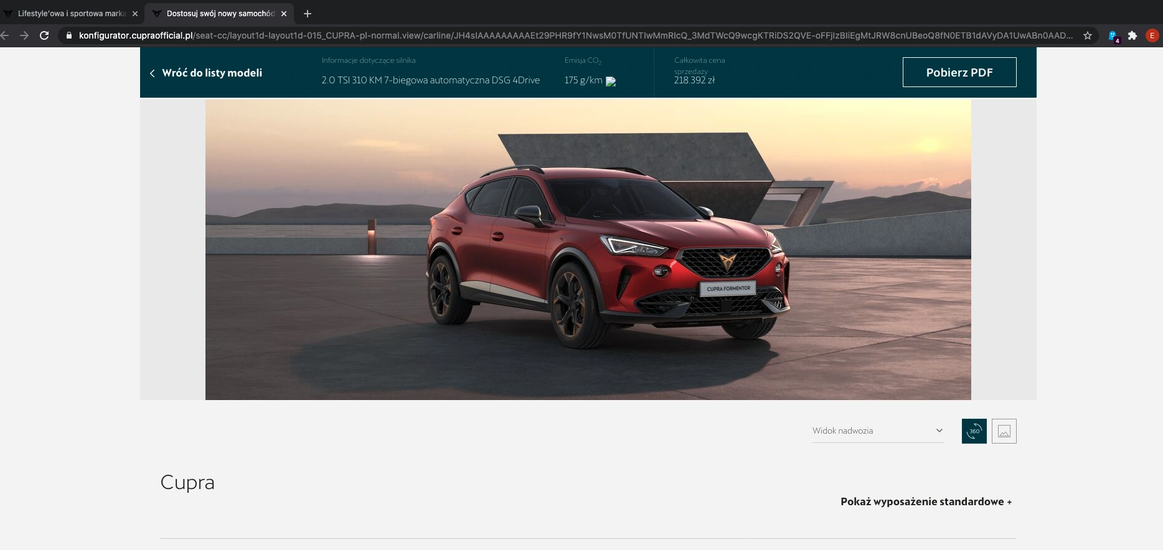The height and width of the screenshot is (550, 1163).
Task: Click the price 218.392 zł
Action: (694, 80)
